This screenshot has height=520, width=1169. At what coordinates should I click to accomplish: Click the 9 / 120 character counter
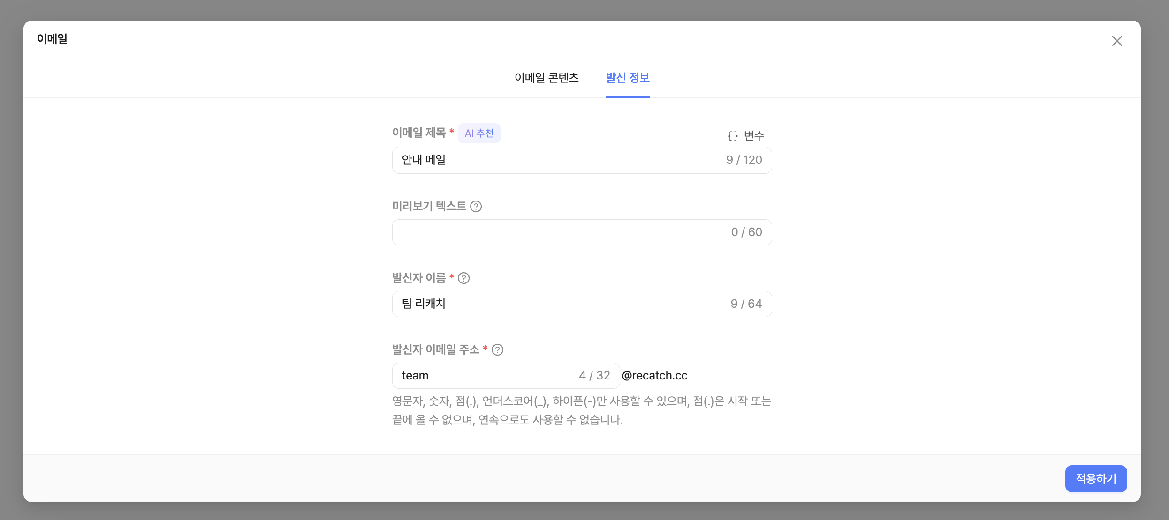(x=744, y=160)
